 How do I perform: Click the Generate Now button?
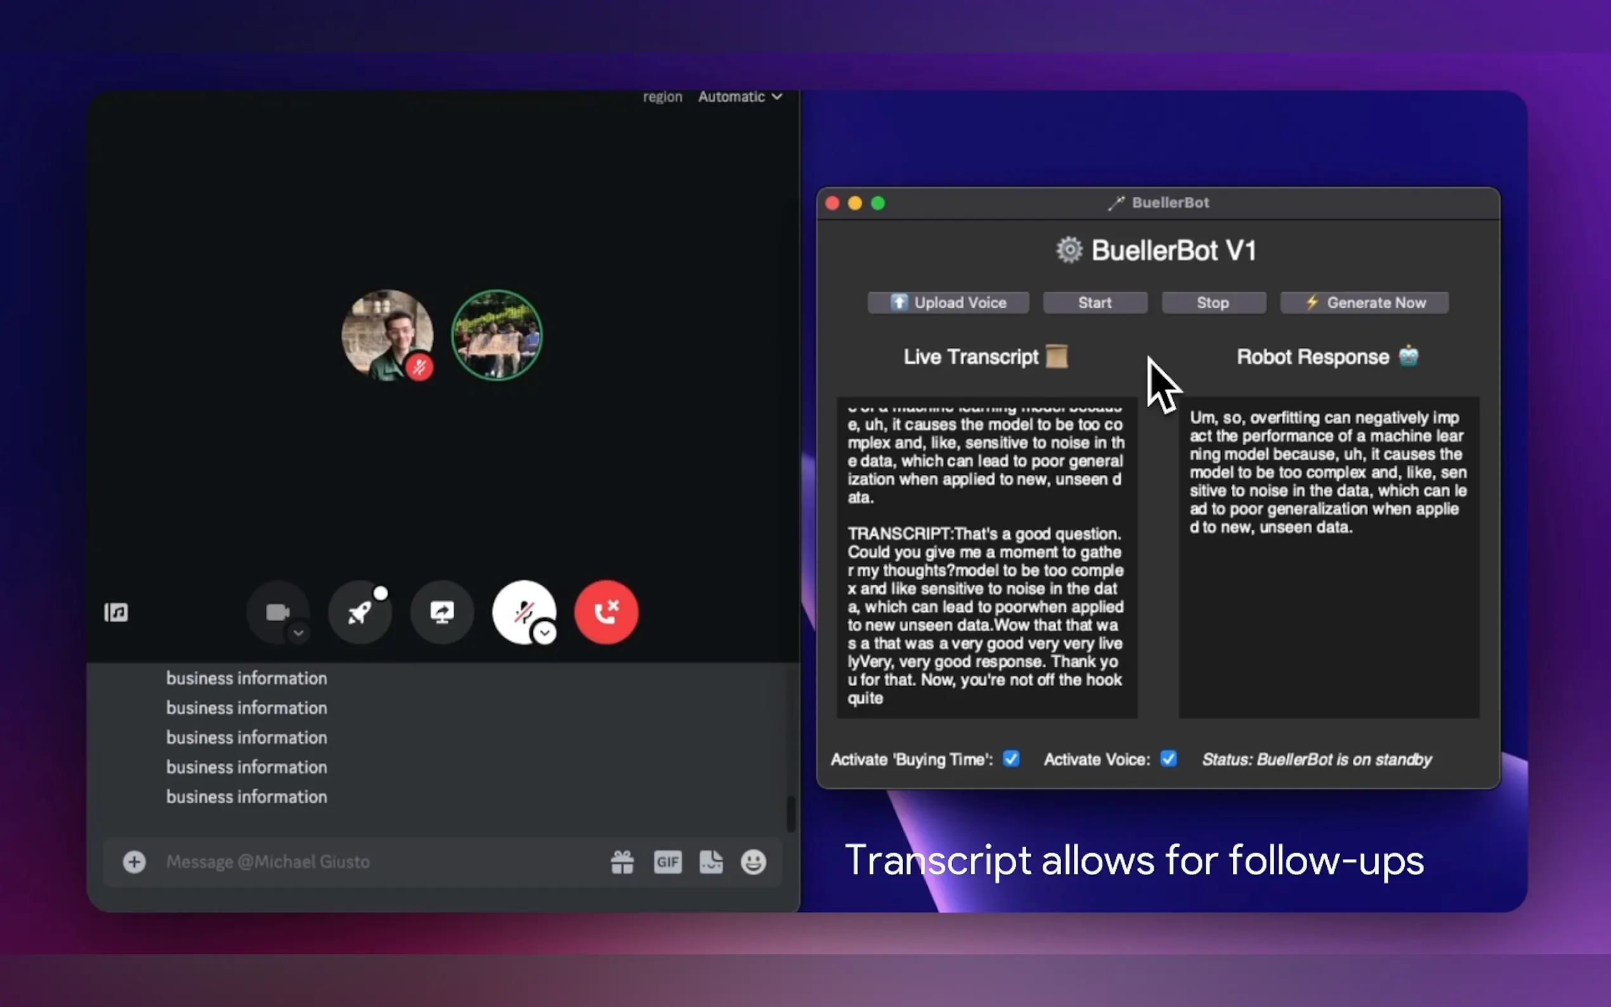tap(1364, 302)
